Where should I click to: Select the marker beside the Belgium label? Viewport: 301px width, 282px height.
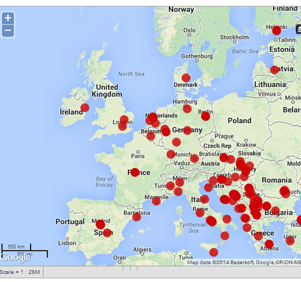pyautogui.click(x=150, y=136)
